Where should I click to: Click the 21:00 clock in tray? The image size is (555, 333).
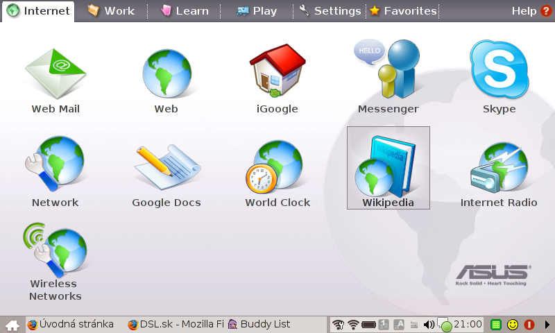click(x=468, y=324)
